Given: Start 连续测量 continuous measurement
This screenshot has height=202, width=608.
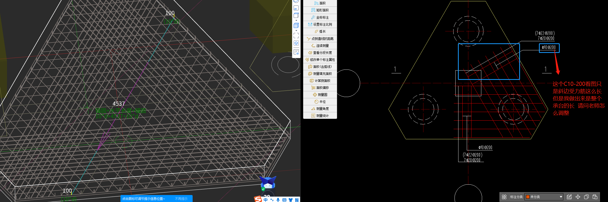Looking at the screenshot, I should 320,46.
